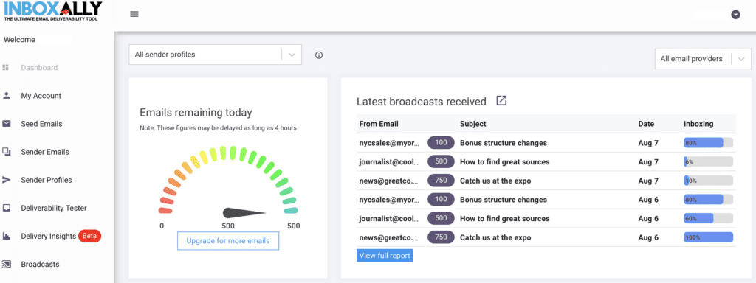Click the 80% inboxing bar, Aug 6
The image size is (756, 283).
pos(708,200)
